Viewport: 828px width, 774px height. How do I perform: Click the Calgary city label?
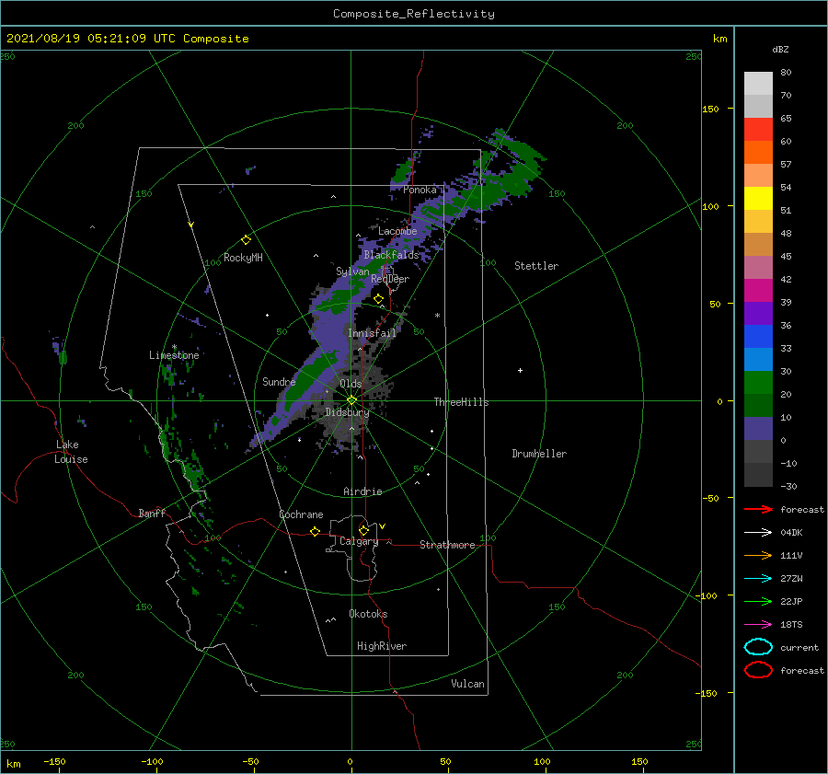(x=359, y=541)
